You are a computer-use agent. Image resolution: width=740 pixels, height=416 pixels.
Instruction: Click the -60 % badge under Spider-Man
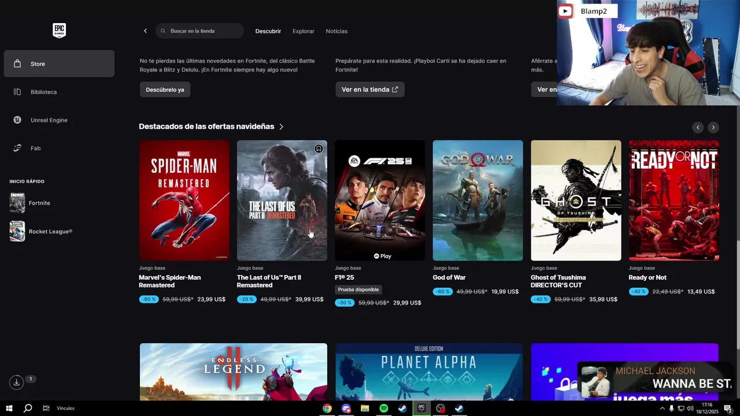point(149,299)
